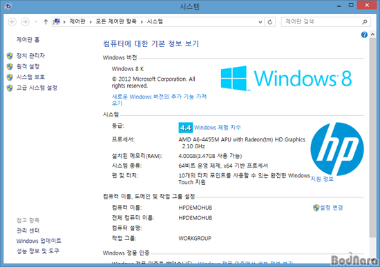The height and width of the screenshot is (267, 380).
Task: Click the Back navigation arrow
Action: pyautogui.click(x=12, y=22)
